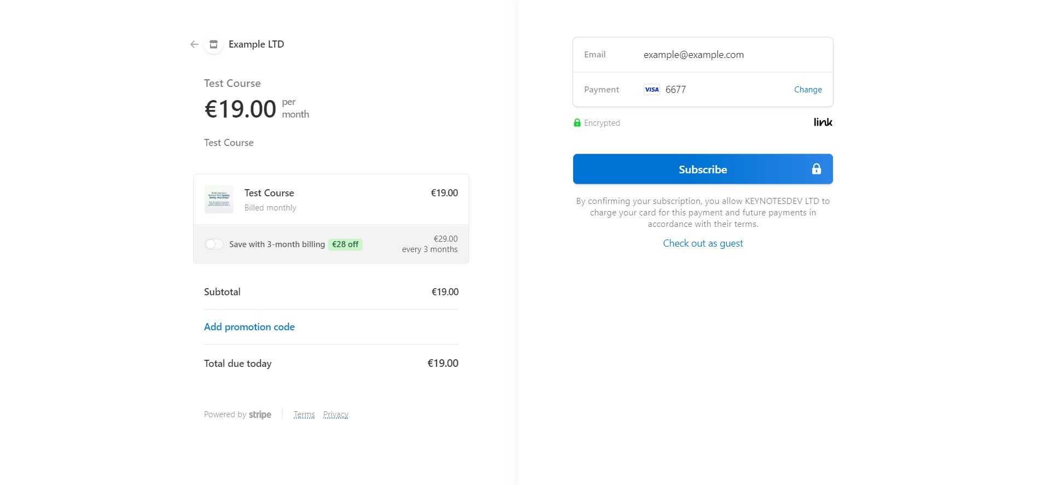Click the €28 off badge
Viewport: 1043px width, 485px height.
(x=345, y=244)
